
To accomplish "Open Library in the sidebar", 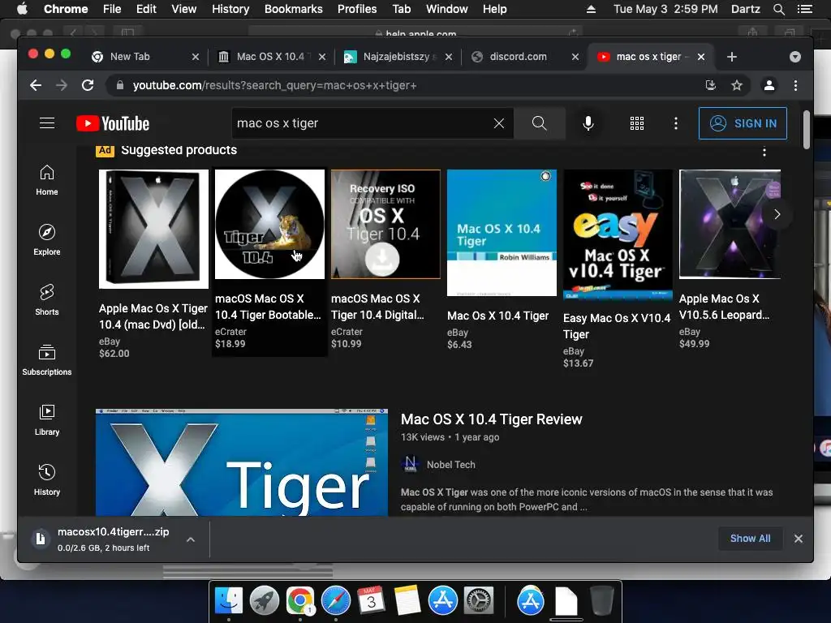I will 47,420.
